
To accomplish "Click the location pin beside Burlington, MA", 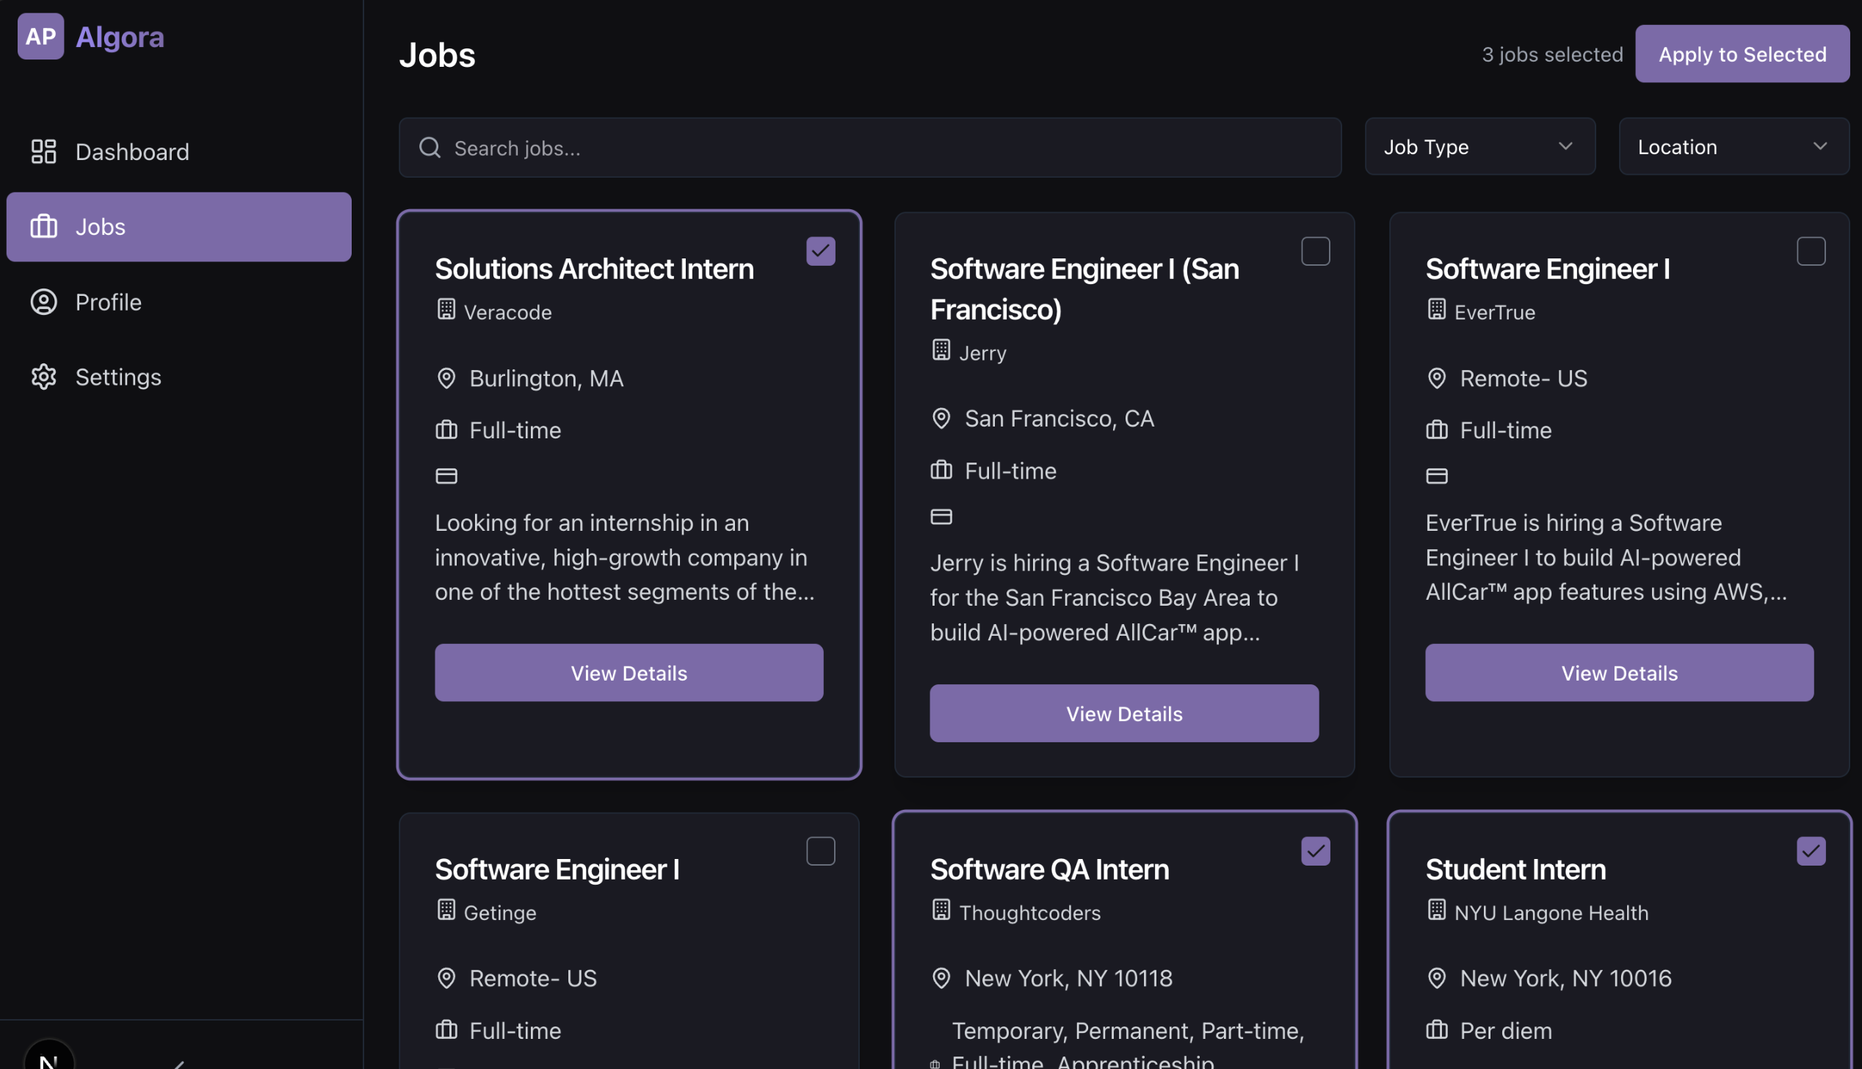I will click(x=446, y=378).
